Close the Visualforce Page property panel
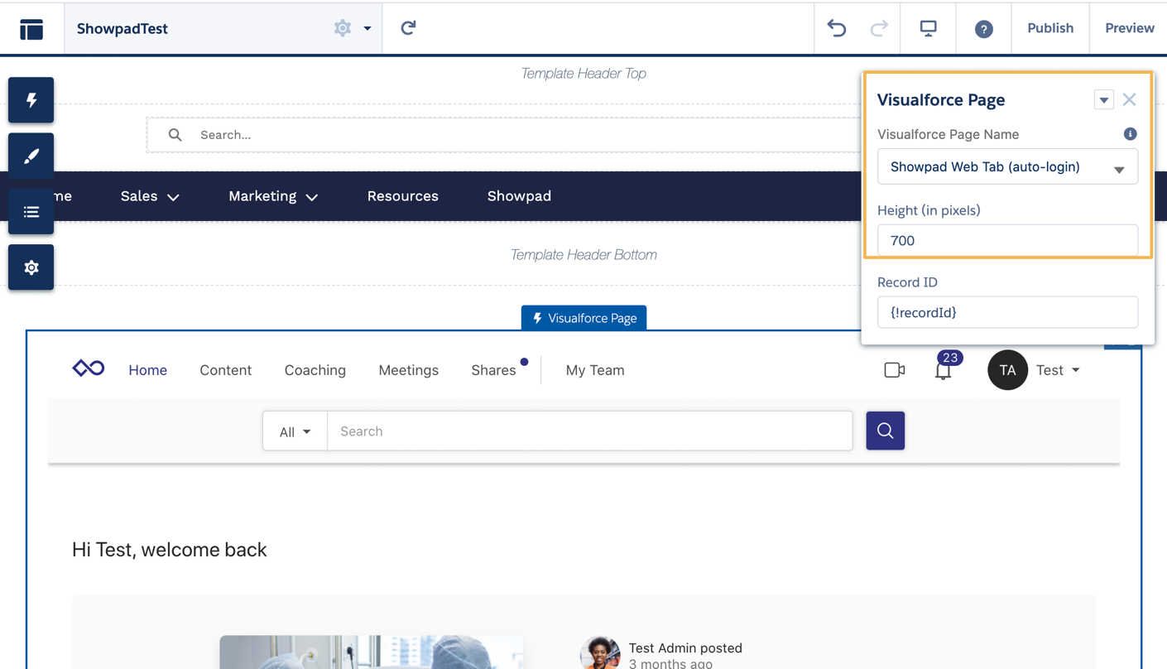 tap(1130, 99)
